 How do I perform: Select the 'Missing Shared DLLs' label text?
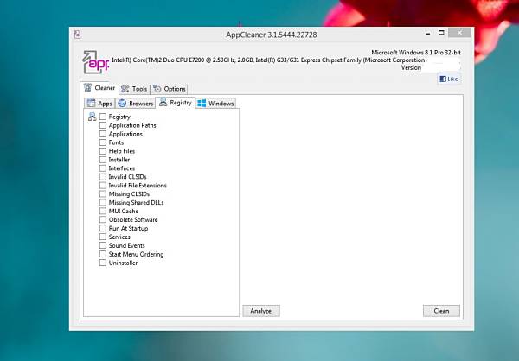coord(136,202)
